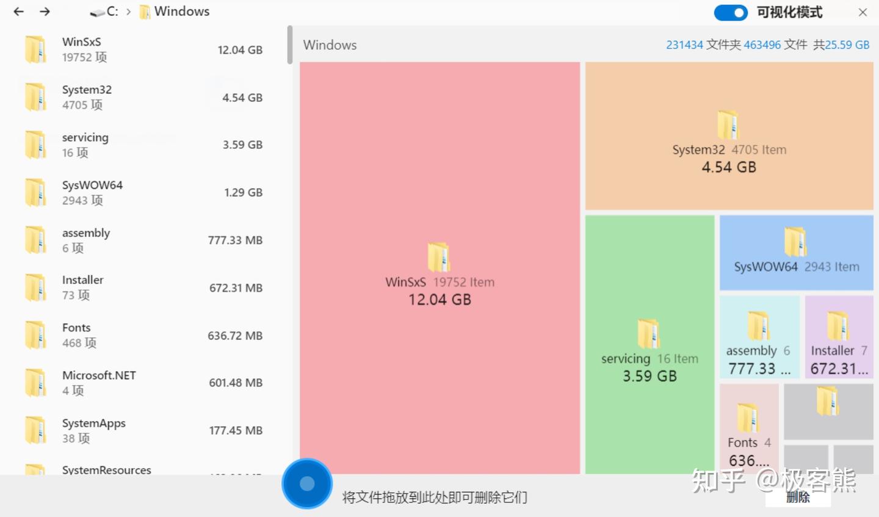This screenshot has width=879, height=517.
Task: Select the System32 name in list
Action: pos(87,90)
